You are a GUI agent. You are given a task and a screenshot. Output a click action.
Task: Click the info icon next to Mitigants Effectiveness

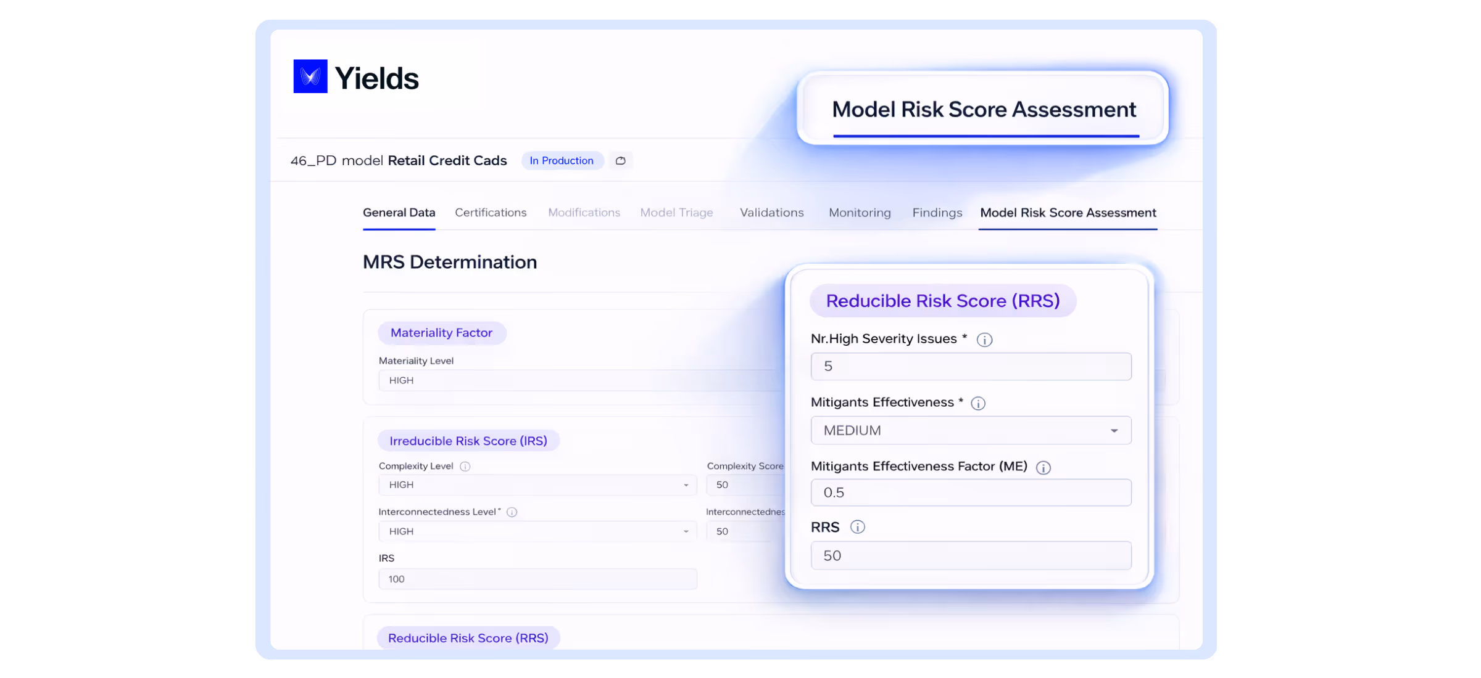pos(978,403)
